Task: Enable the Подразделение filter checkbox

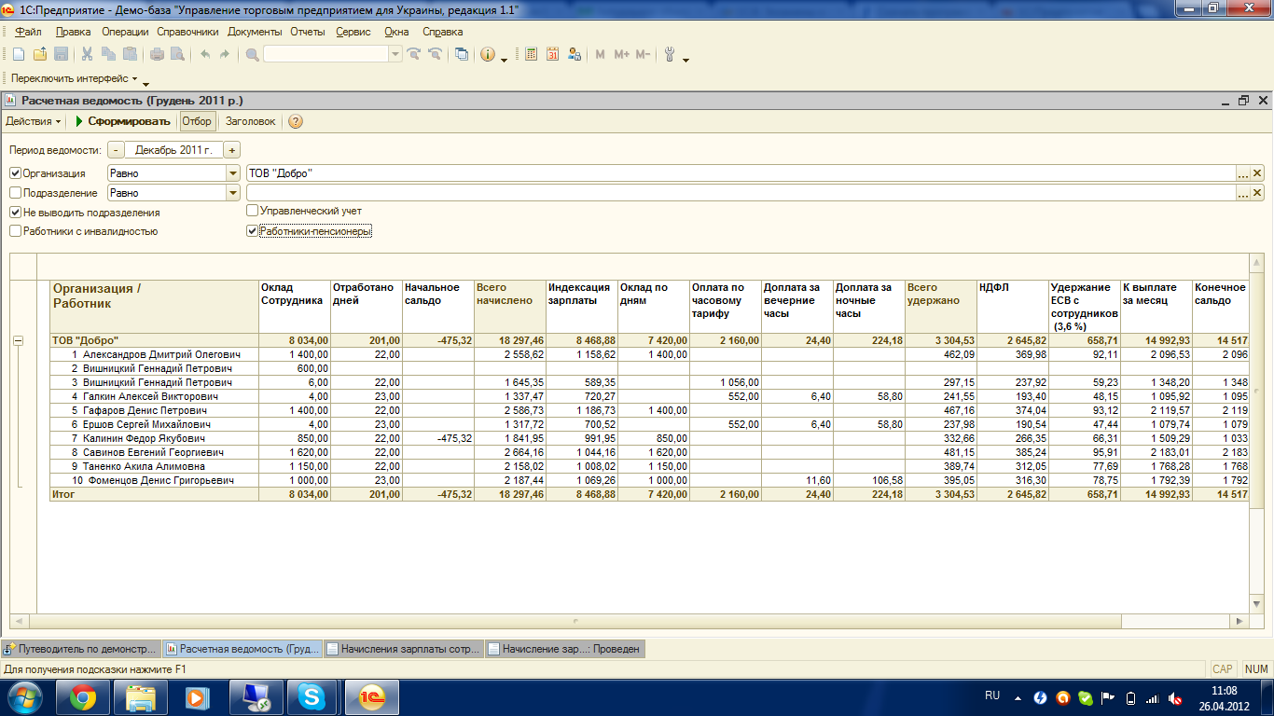Action: click(x=16, y=192)
